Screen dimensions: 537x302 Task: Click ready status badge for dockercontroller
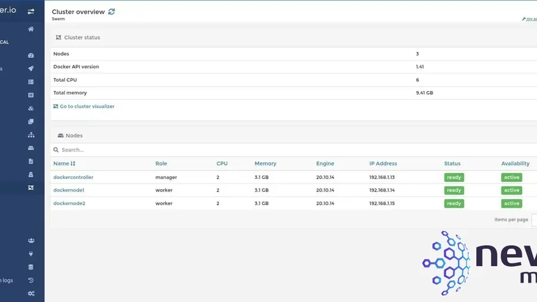click(454, 177)
